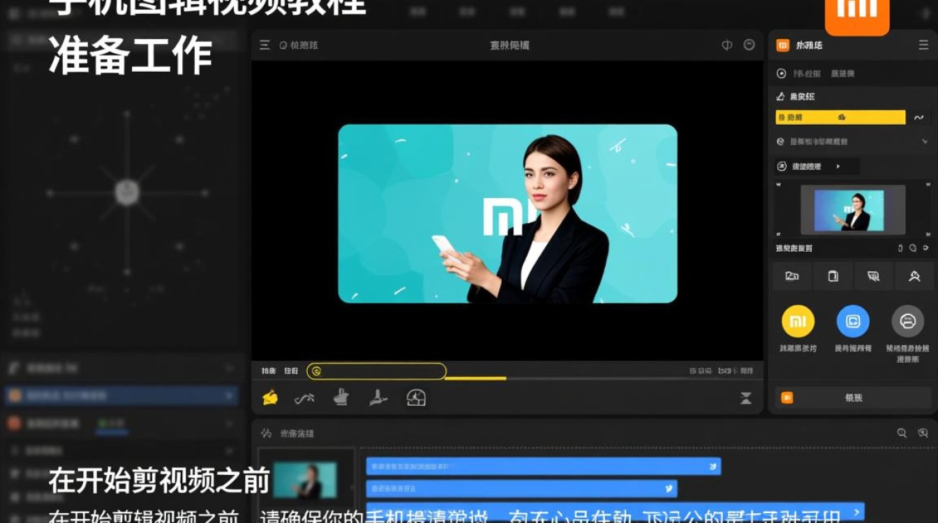Viewport: 938px width, 523px height.
Task: Click the yellow round Mi button
Action: (x=798, y=321)
